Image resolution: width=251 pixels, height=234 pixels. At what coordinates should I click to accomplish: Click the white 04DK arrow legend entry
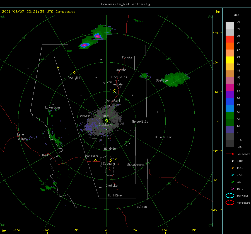pyautogui.click(x=230, y=161)
